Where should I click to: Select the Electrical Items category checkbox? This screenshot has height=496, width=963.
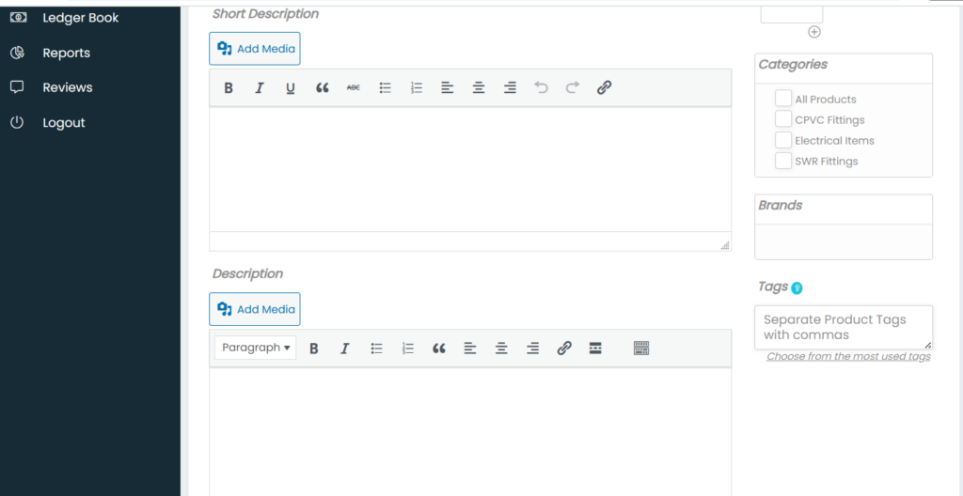(783, 140)
